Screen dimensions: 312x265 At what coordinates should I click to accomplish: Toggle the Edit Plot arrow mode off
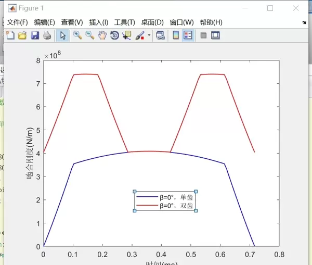(x=62, y=35)
